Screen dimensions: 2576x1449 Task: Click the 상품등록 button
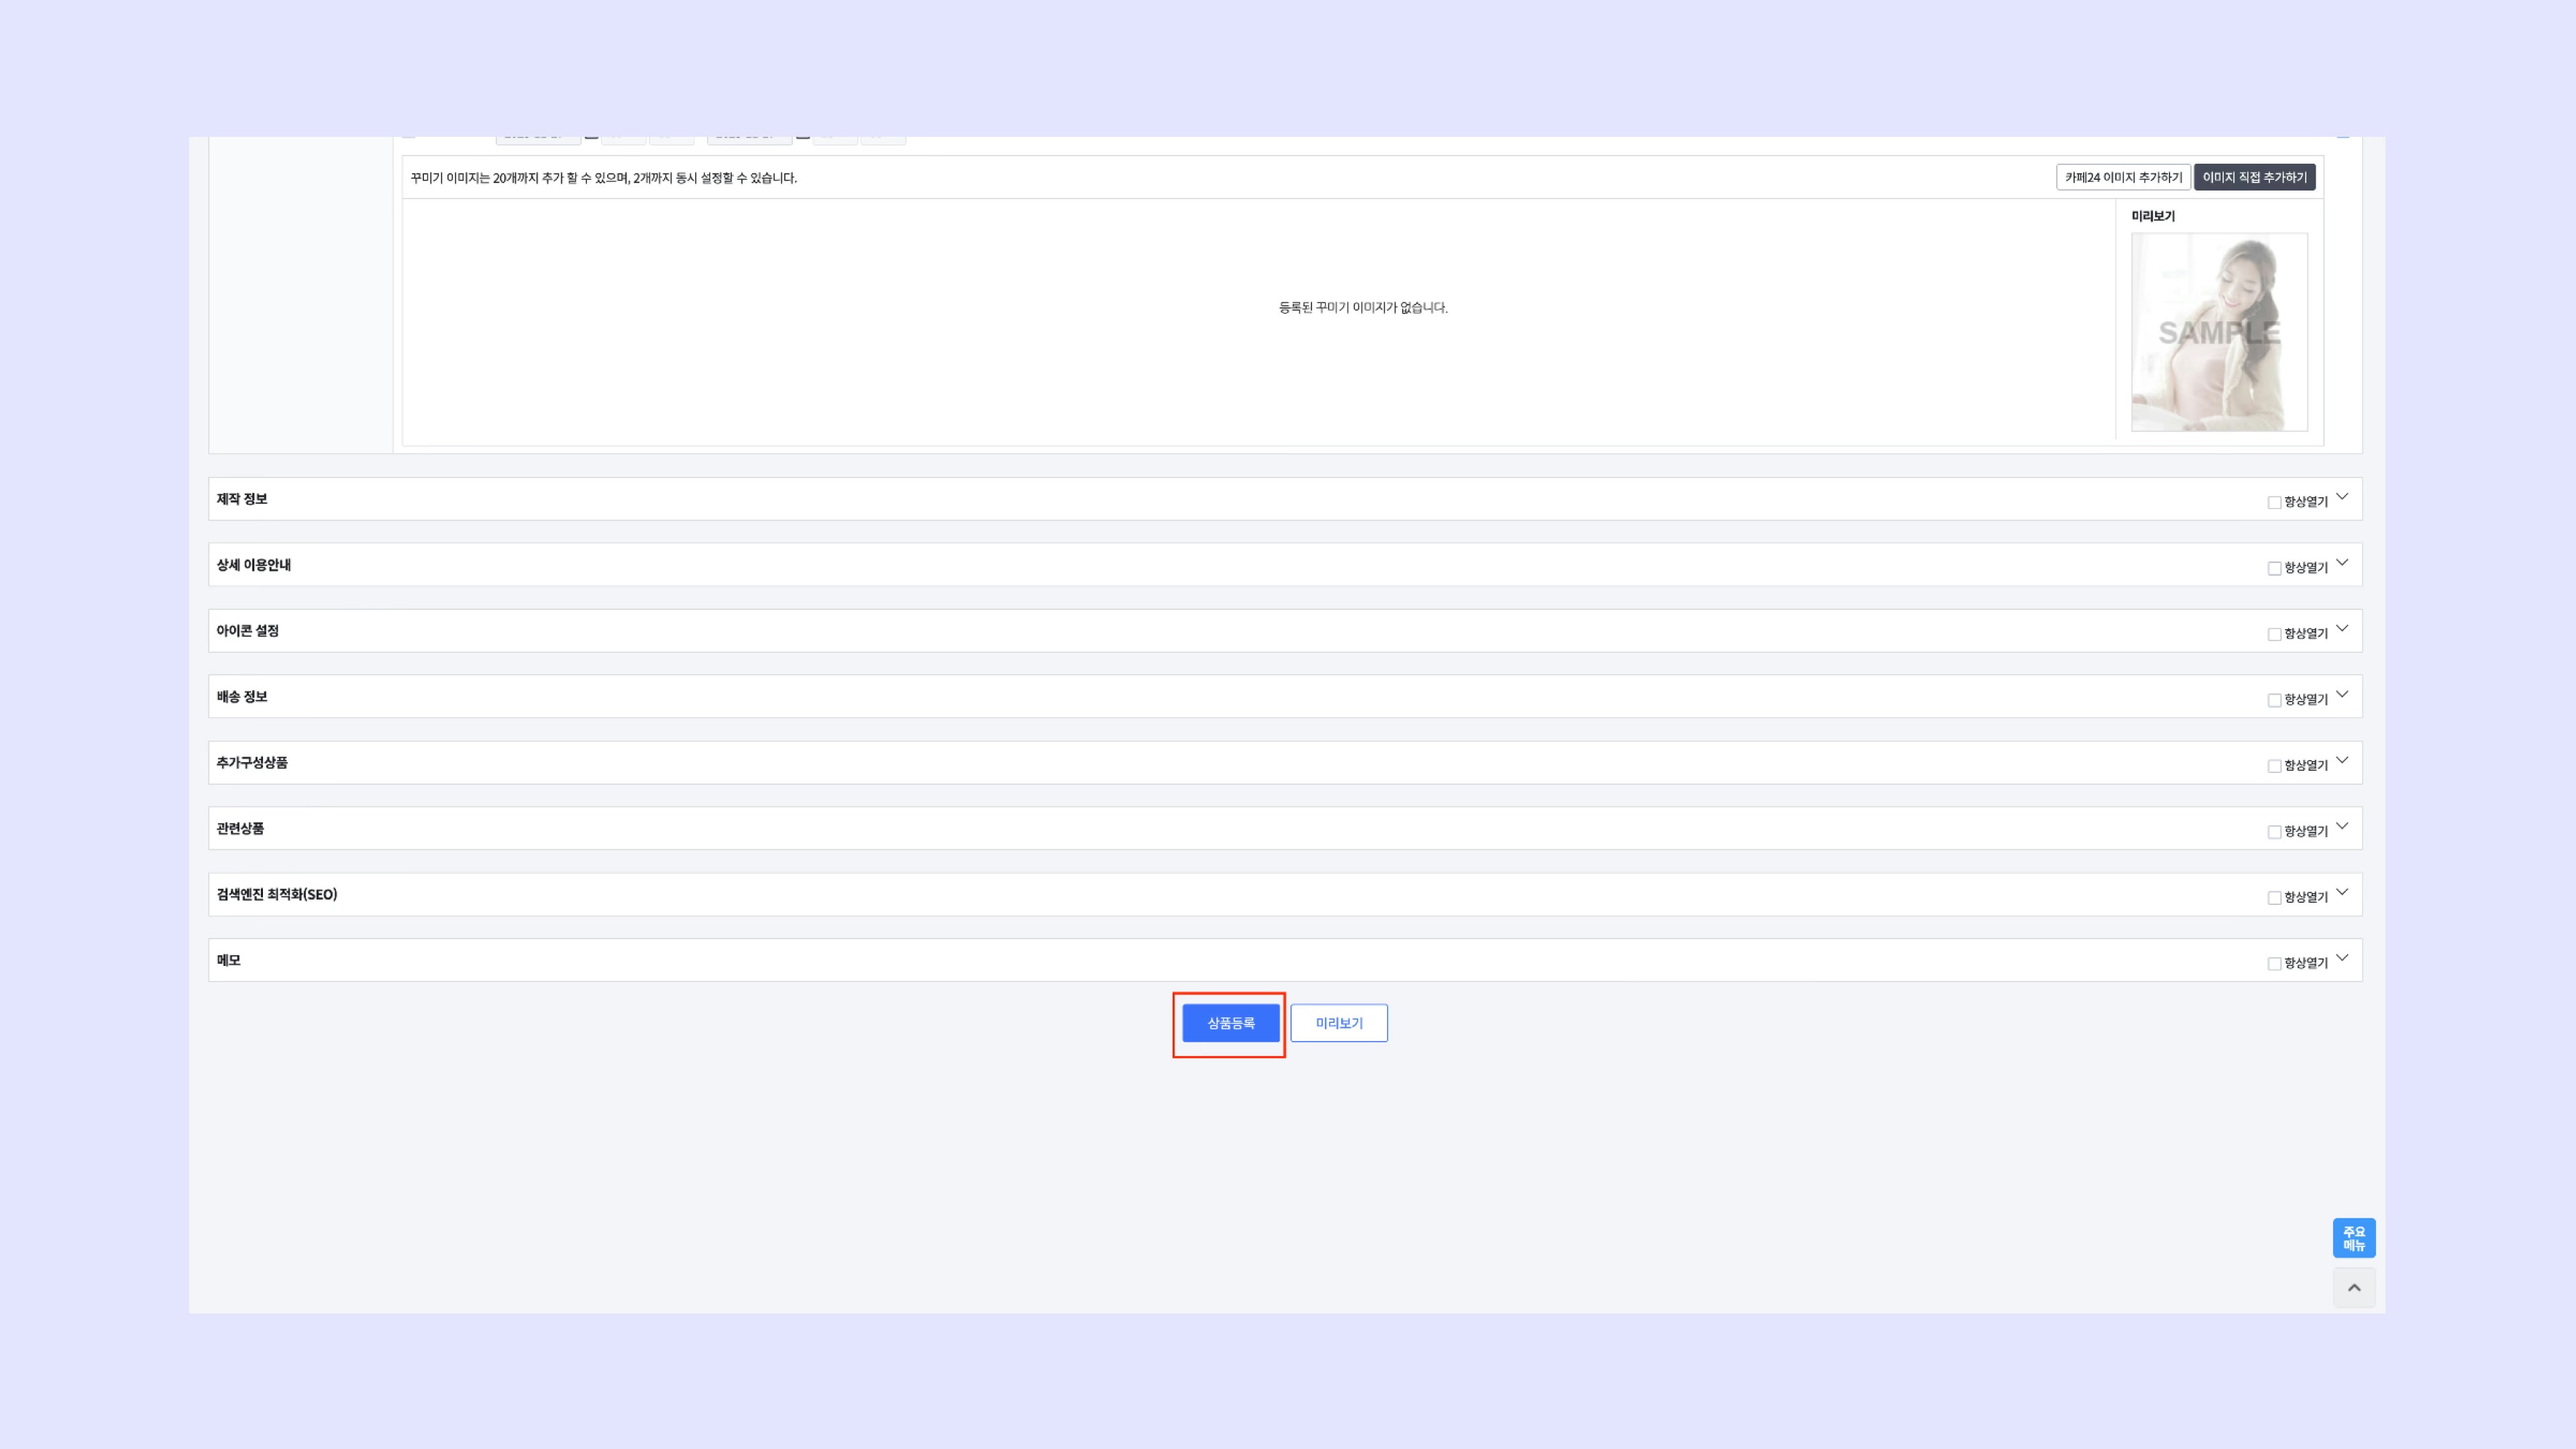1230,1023
